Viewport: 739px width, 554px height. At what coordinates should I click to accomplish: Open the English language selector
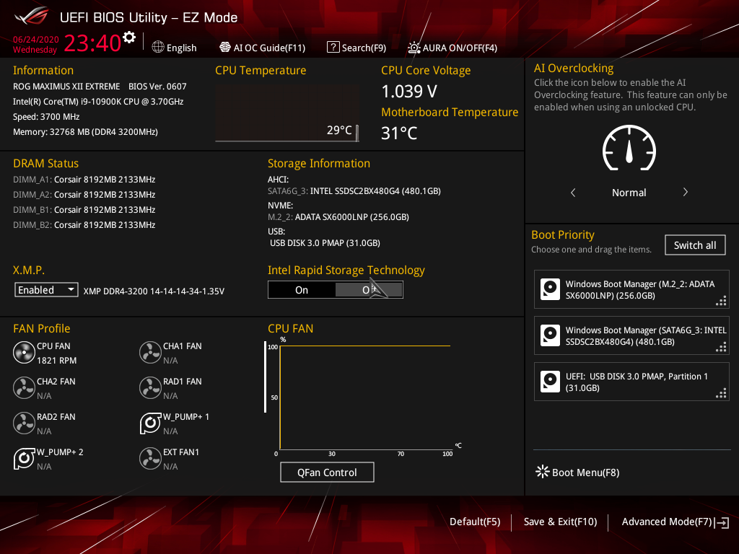coord(175,48)
